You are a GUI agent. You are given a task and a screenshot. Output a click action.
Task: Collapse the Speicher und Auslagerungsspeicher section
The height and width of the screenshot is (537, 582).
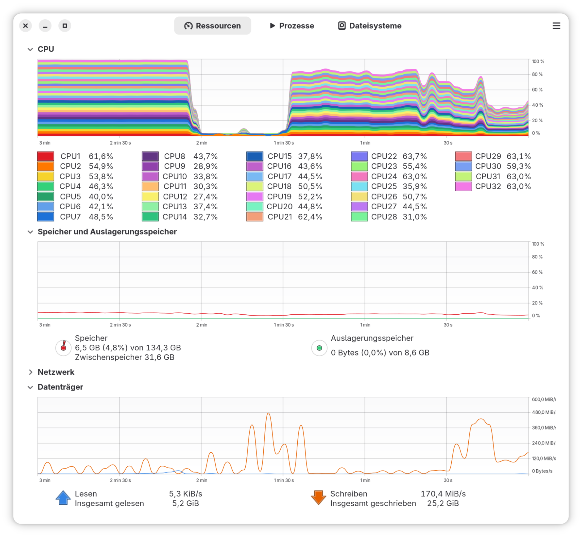pyautogui.click(x=30, y=232)
